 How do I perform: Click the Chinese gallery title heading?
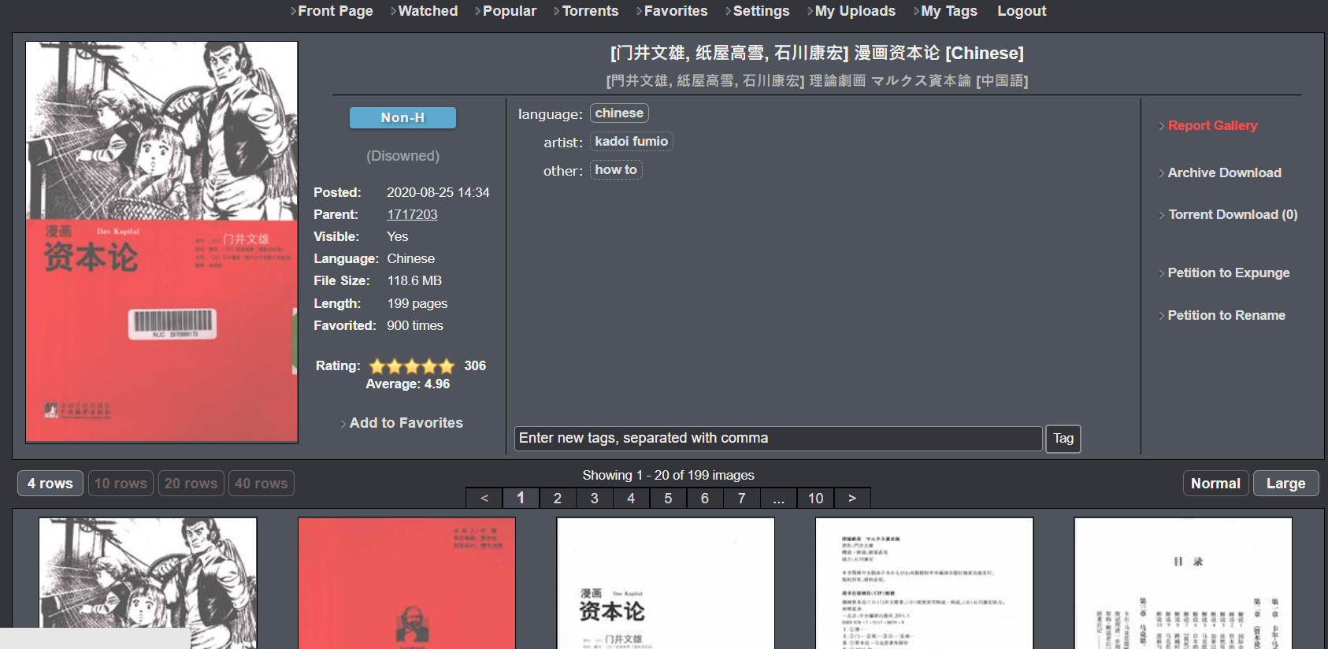point(817,53)
